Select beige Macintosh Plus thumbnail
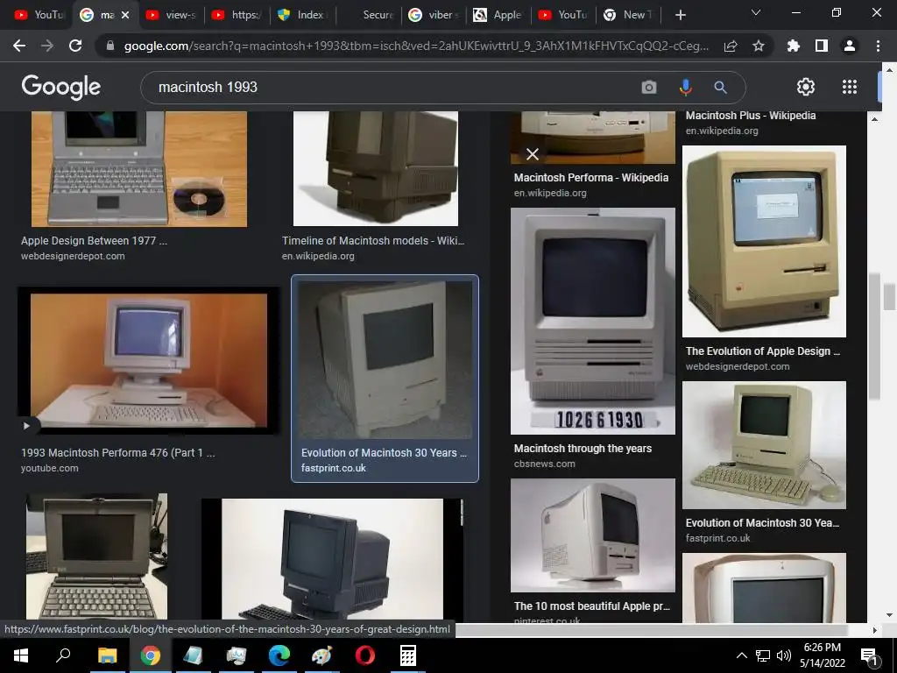897x673 pixels. [764, 241]
